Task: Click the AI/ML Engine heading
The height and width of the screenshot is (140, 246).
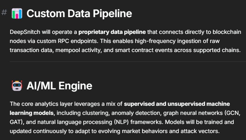Action: tap(59, 86)
